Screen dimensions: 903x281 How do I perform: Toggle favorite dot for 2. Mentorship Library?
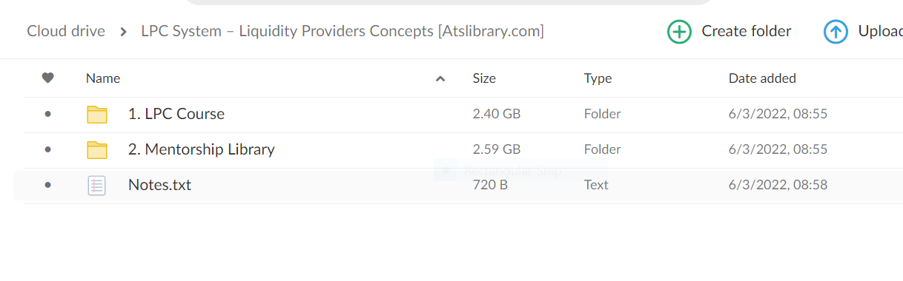(x=48, y=149)
